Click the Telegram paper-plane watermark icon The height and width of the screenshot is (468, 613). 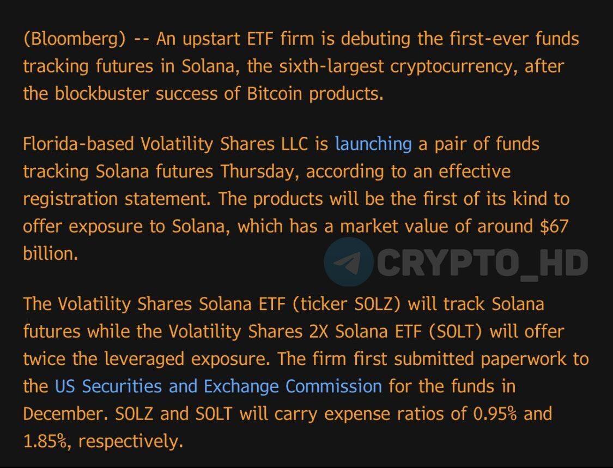coord(349,262)
